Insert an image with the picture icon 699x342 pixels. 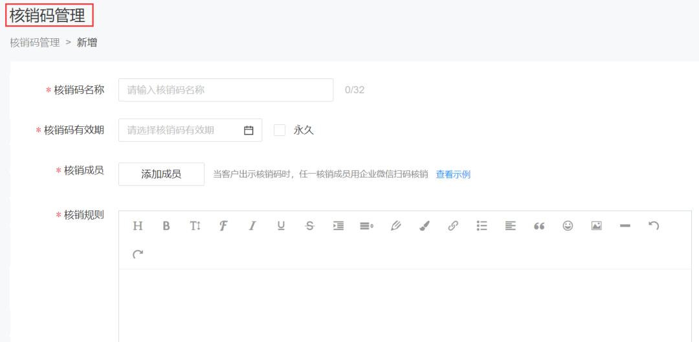click(596, 225)
